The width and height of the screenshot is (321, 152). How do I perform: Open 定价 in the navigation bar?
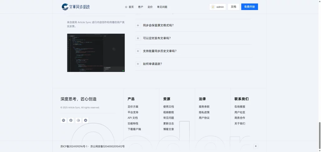click(150, 7)
